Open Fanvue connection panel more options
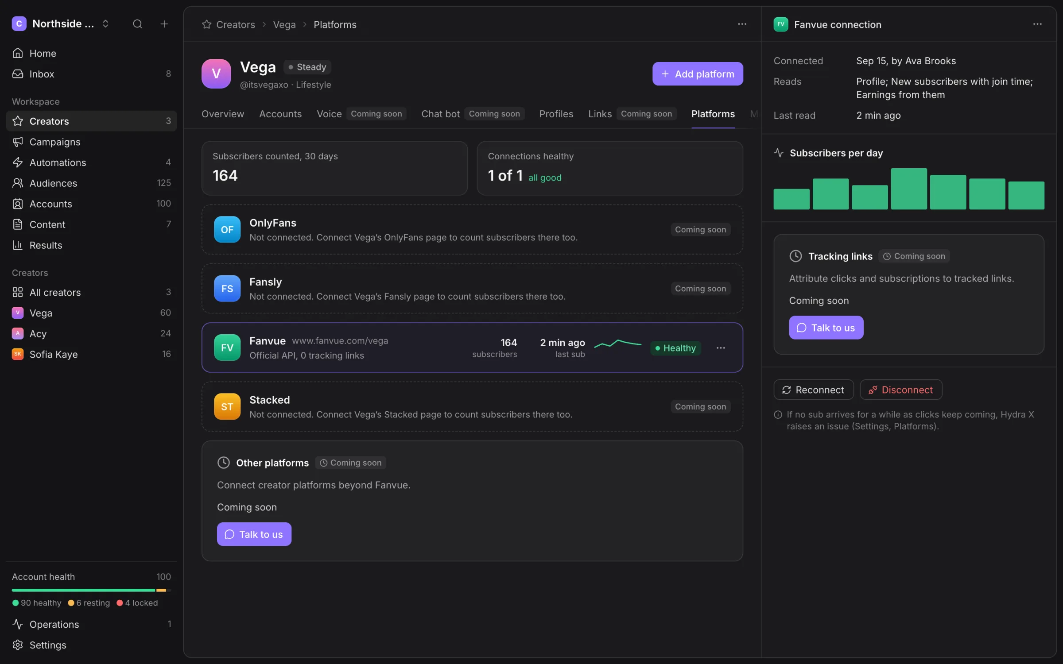 pos(1037,24)
